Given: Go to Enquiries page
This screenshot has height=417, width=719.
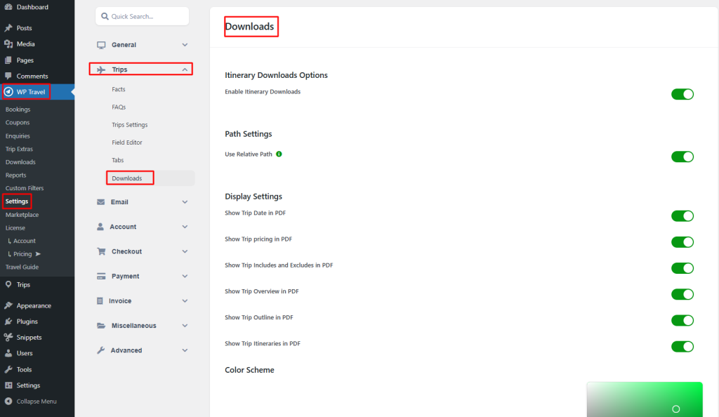Looking at the screenshot, I should click(x=18, y=136).
